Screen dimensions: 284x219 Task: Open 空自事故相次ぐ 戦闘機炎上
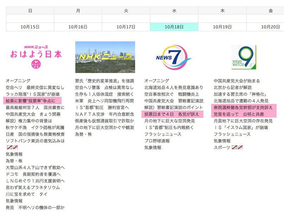tap(172, 94)
